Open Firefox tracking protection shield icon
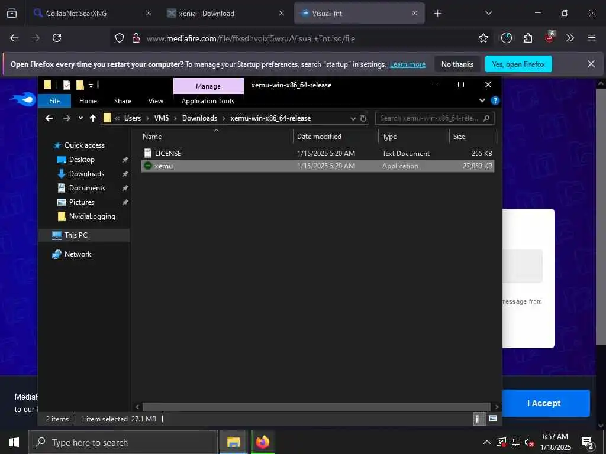The height and width of the screenshot is (454, 606). (120, 38)
